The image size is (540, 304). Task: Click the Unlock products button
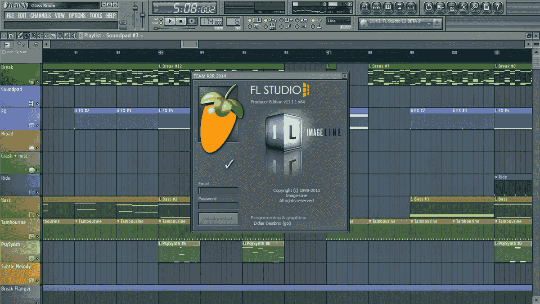pyautogui.click(x=218, y=219)
